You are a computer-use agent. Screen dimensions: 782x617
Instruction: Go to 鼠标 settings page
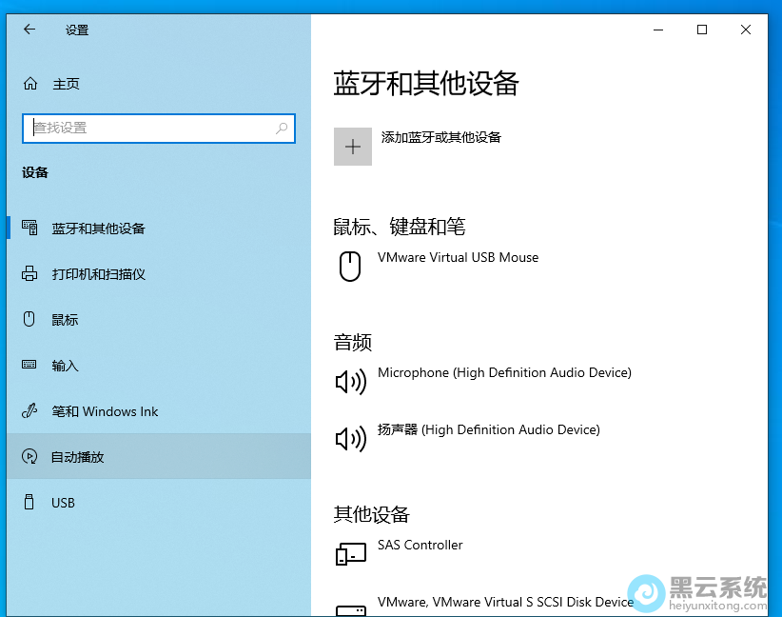[x=65, y=320]
